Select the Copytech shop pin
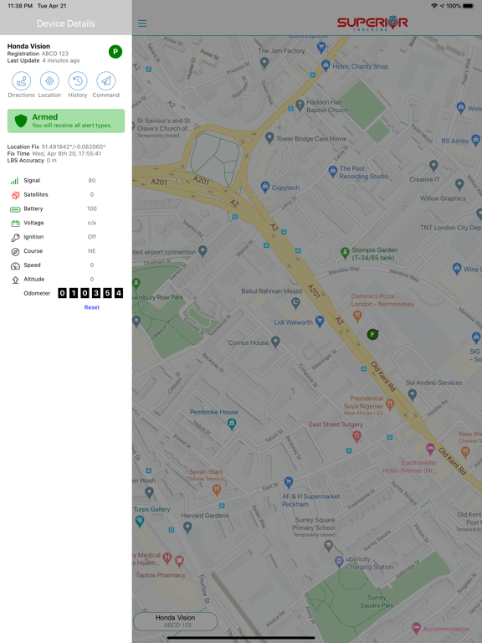 [x=265, y=187]
